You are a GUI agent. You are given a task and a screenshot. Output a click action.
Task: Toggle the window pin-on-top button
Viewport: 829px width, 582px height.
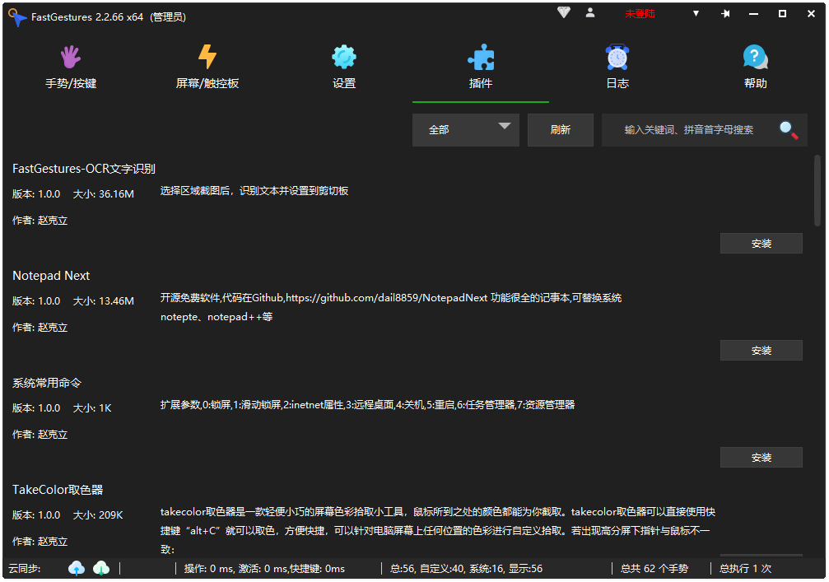(725, 13)
